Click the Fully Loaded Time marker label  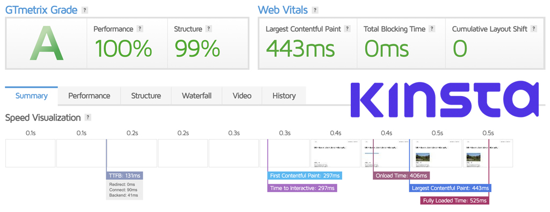pos(454,200)
